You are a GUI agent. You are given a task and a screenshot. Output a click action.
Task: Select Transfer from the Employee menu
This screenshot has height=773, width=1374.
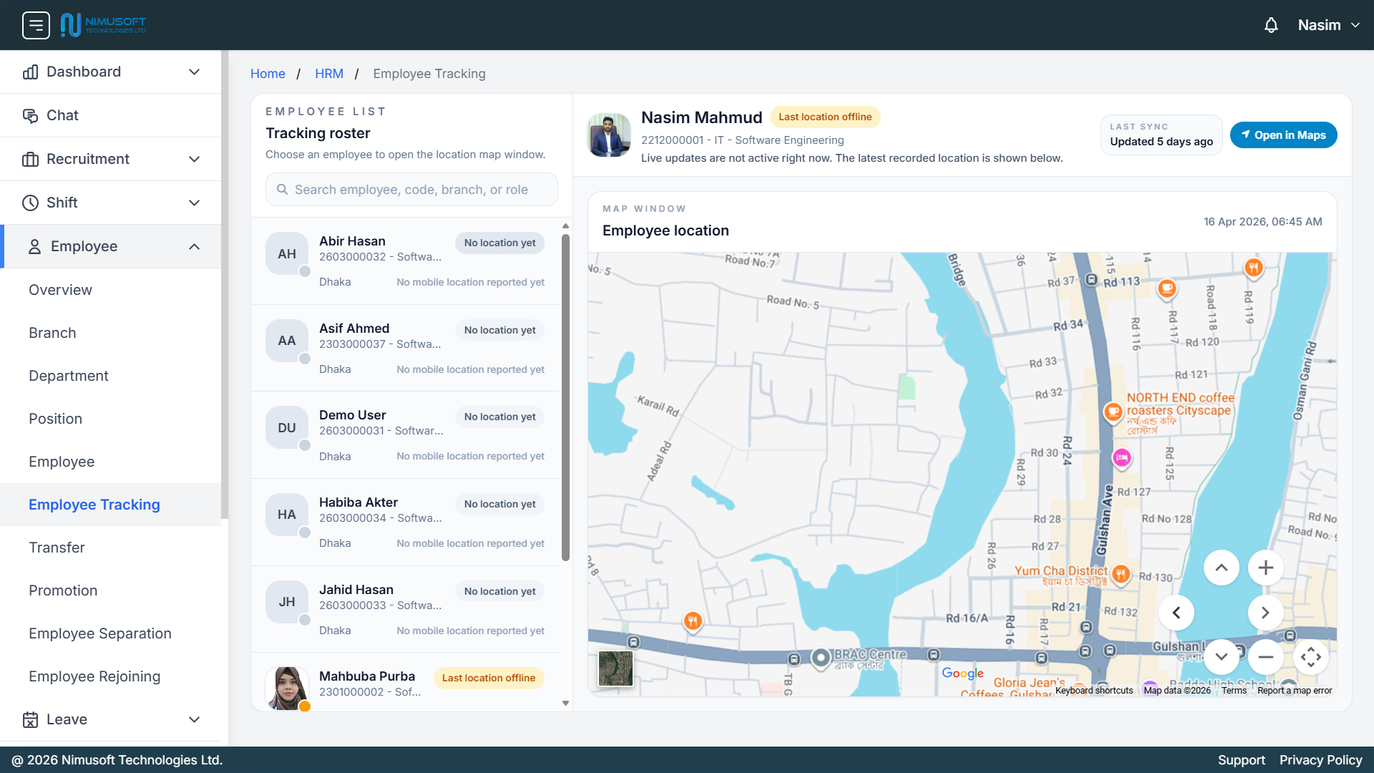pos(57,548)
